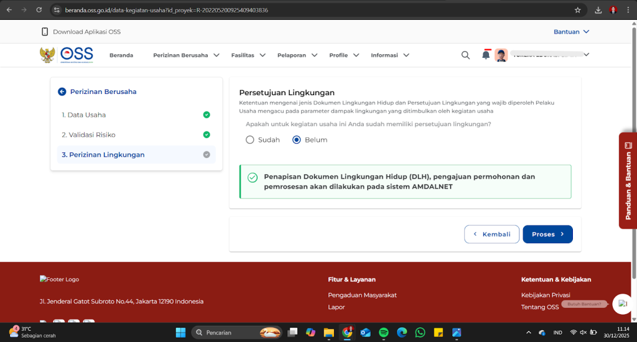The width and height of the screenshot is (637, 342).
Task: Select the Belum radio option
Action: coord(297,140)
